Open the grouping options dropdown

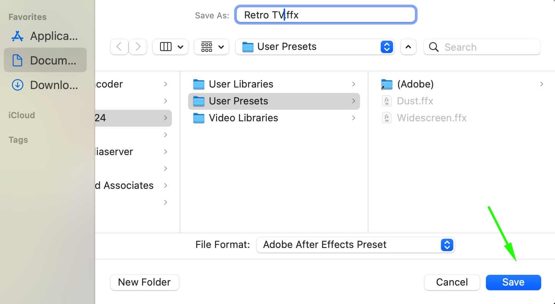click(x=211, y=47)
